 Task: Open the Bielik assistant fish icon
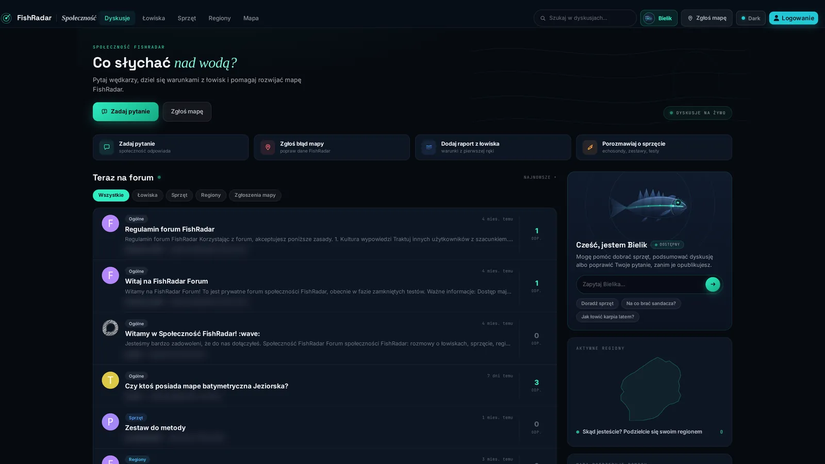click(649, 18)
